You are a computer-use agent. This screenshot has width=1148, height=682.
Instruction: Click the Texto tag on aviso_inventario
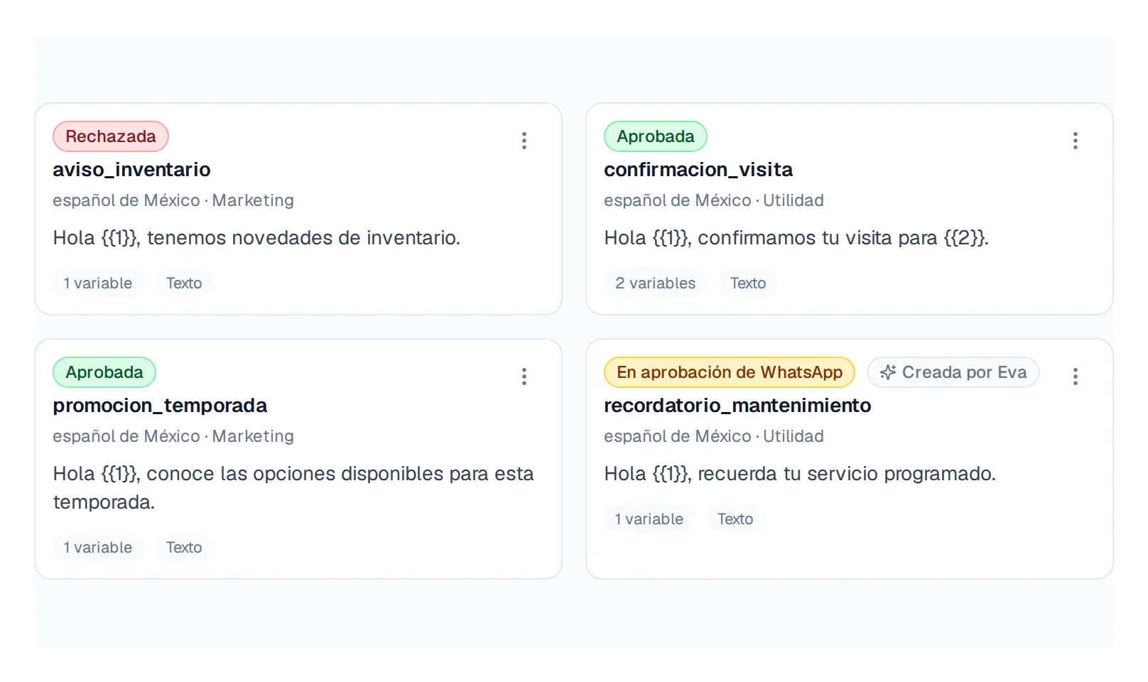(184, 283)
